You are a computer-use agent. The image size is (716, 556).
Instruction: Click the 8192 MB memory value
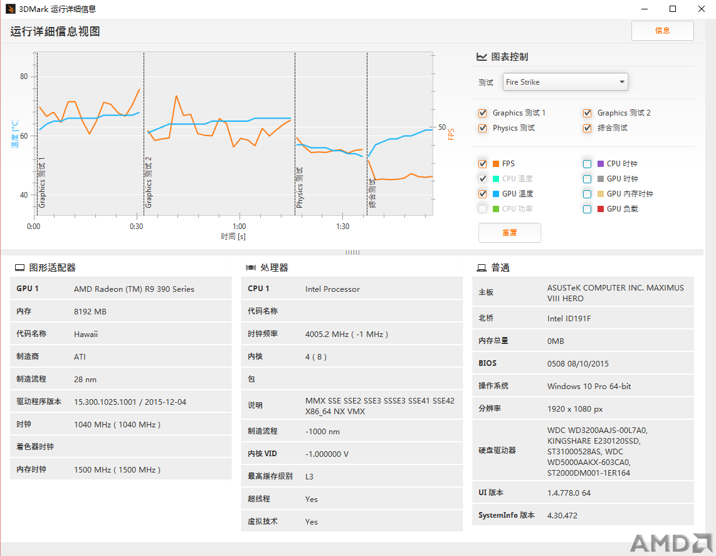pyautogui.click(x=90, y=312)
